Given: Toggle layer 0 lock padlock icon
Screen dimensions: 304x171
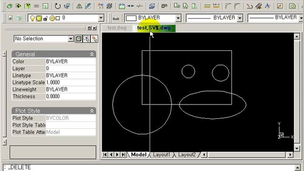Looking at the screenshot, I should click(x=46, y=18).
